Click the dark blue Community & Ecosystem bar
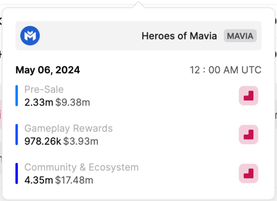The image size is (277, 201). tap(17, 173)
